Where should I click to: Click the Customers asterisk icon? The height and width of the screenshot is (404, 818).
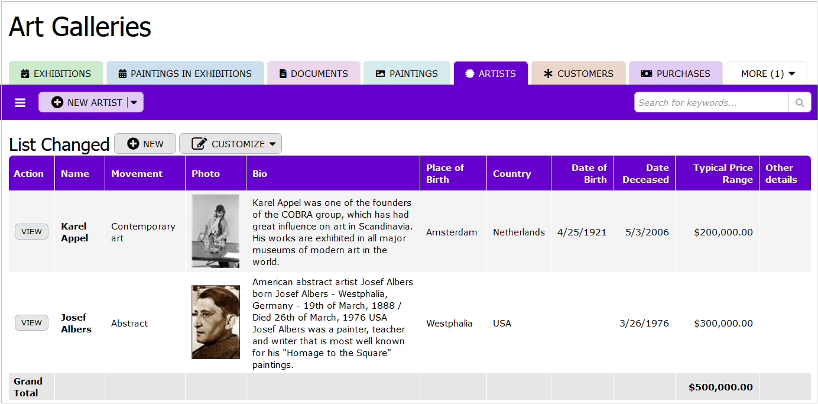click(548, 74)
